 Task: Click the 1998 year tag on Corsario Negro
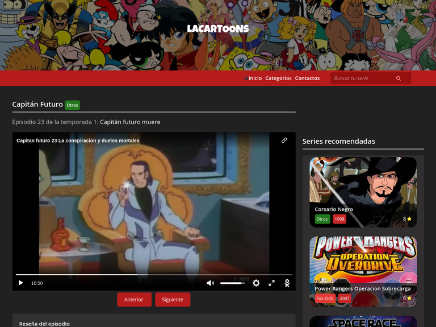[339, 219]
